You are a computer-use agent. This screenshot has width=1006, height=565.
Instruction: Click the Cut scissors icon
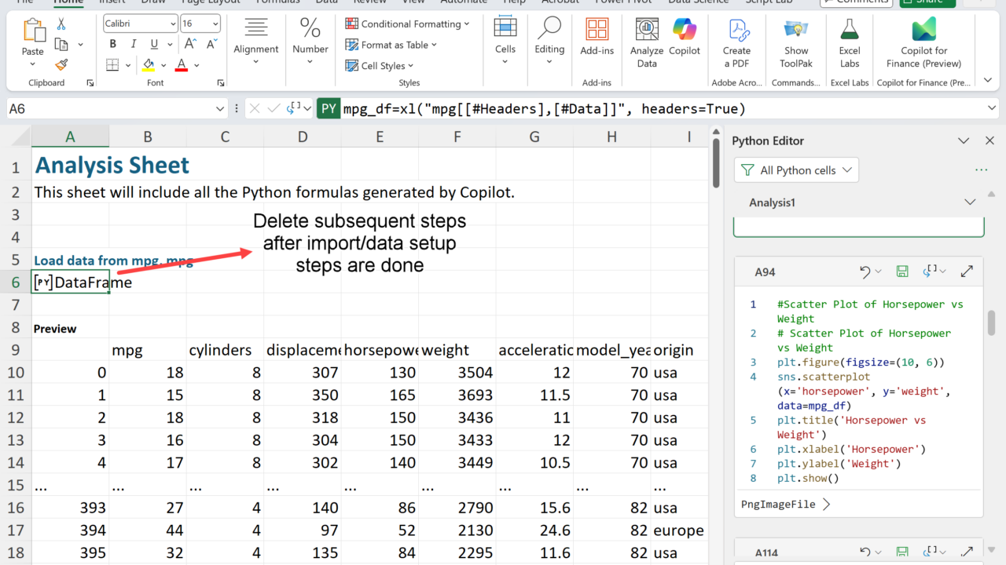(61, 24)
